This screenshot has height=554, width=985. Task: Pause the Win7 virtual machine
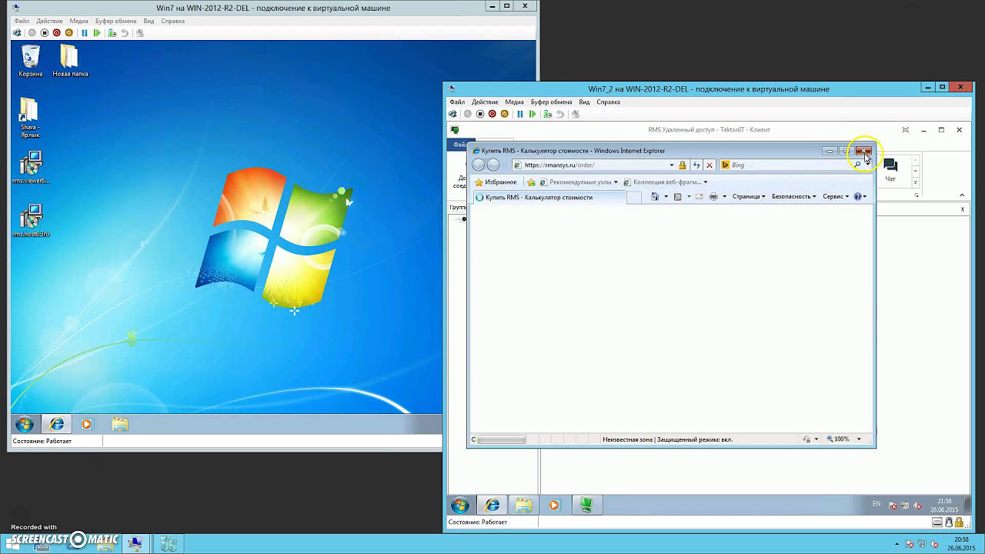(85, 33)
